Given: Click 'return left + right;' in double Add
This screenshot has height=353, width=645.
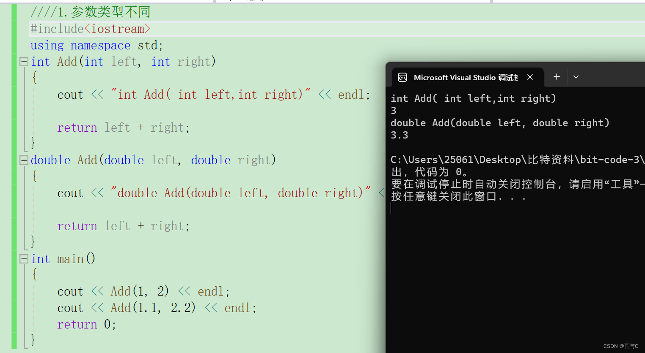Looking at the screenshot, I should tap(123, 226).
